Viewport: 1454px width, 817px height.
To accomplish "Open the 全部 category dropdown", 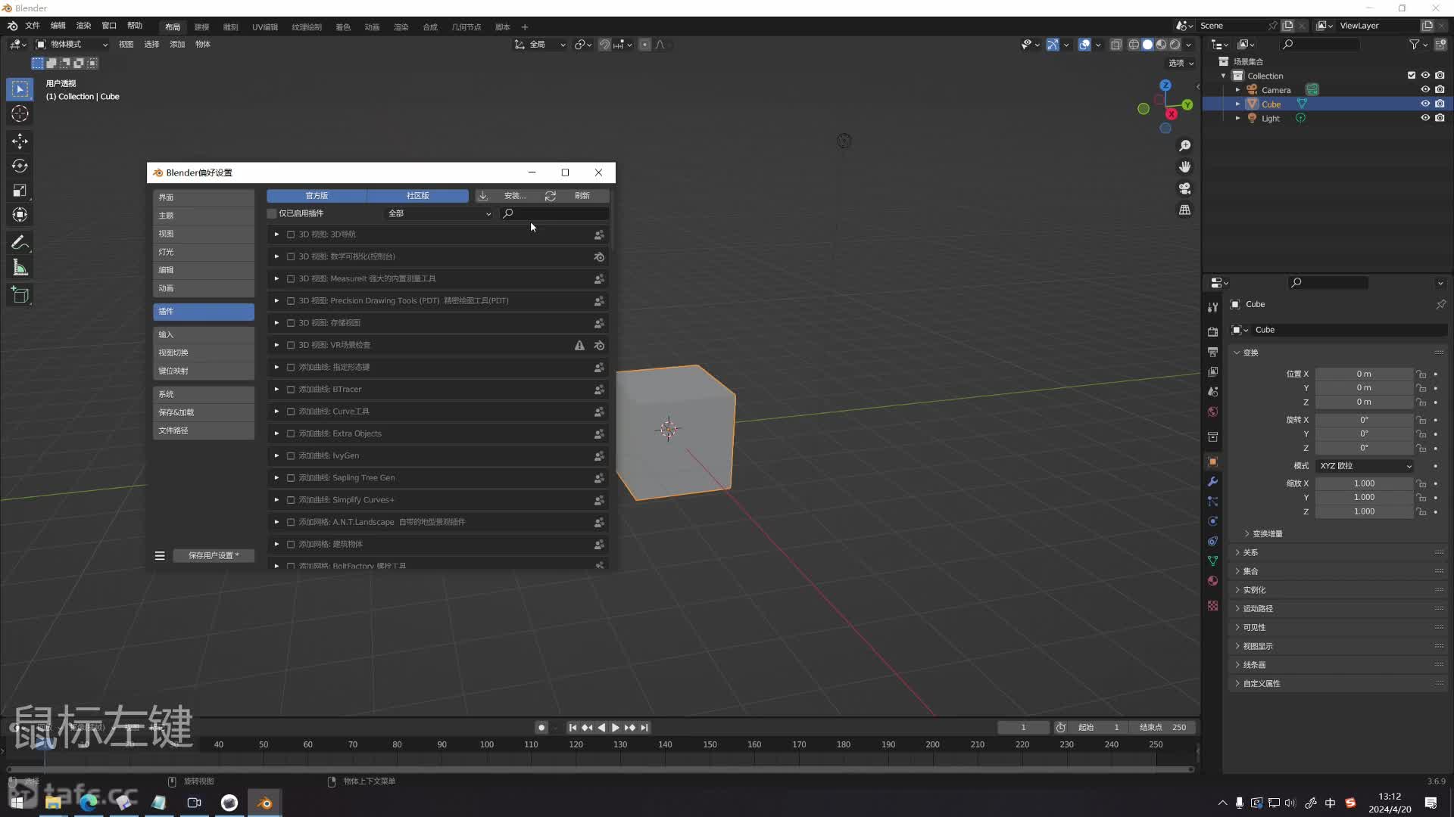I will click(x=439, y=213).
